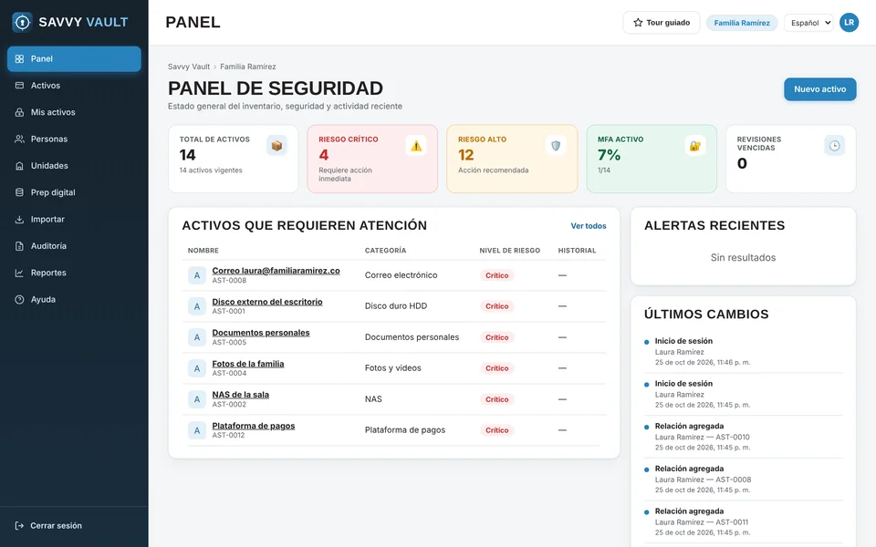The width and height of the screenshot is (876, 547).
Task: Click the shield icon on Riesgo alto card
Action: tap(556, 146)
